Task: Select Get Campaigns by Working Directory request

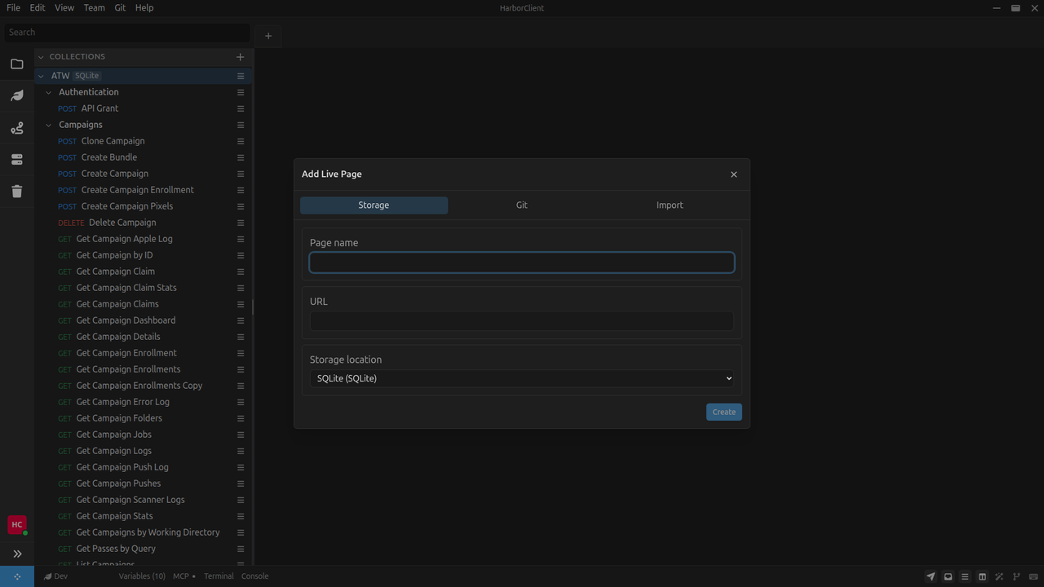Action: 144,532
